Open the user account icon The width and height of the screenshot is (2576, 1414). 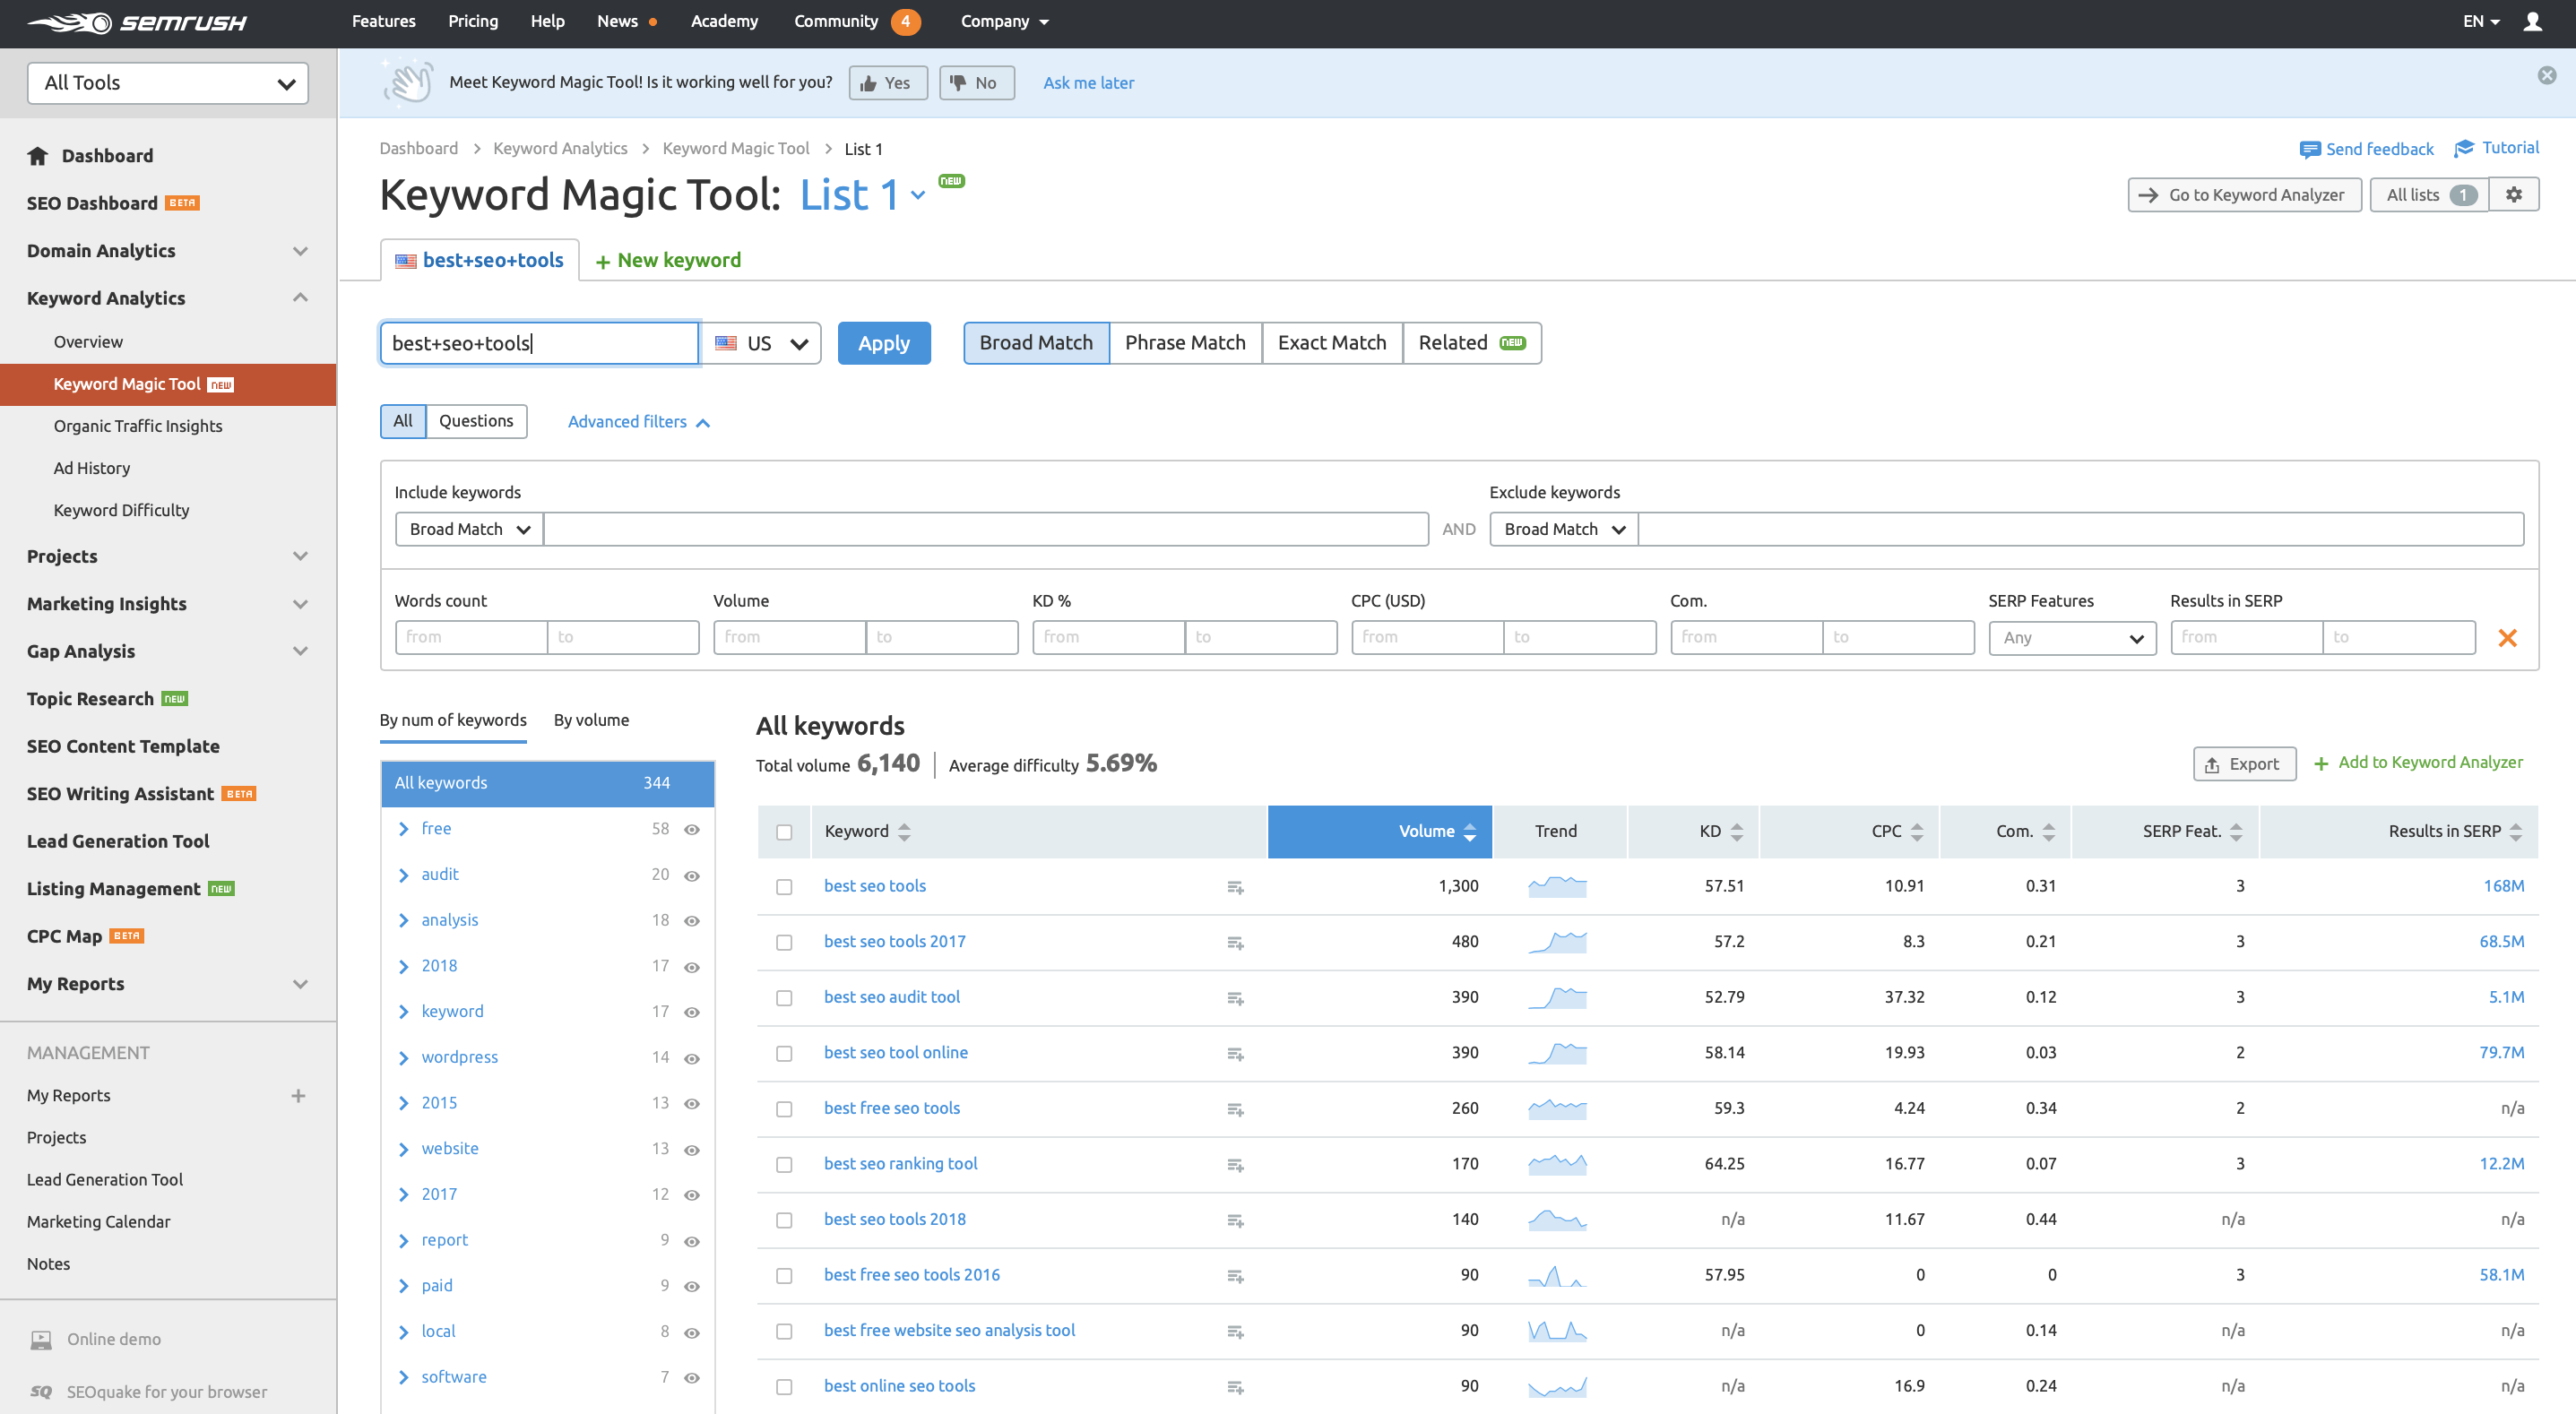tap(2532, 21)
